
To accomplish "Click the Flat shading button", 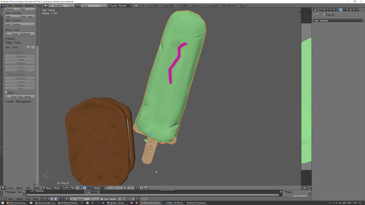I will [x=27, y=9].
